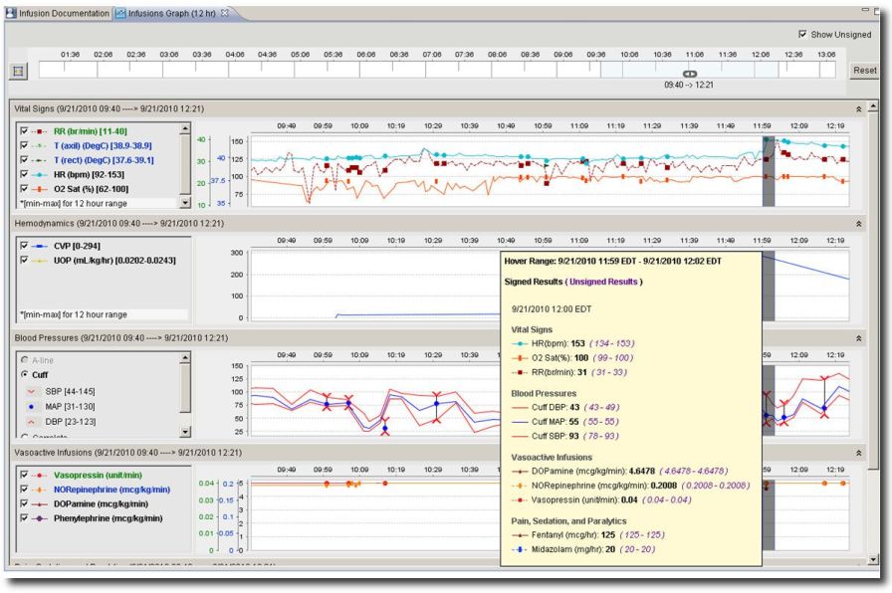The height and width of the screenshot is (593, 892).
Task: Click the SBP legend icon
Action: pyautogui.click(x=31, y=392)
